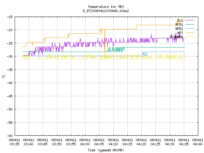
Task: Click the 04:35 time tick label
Action: pyautogui.click(x=184, y=144)
